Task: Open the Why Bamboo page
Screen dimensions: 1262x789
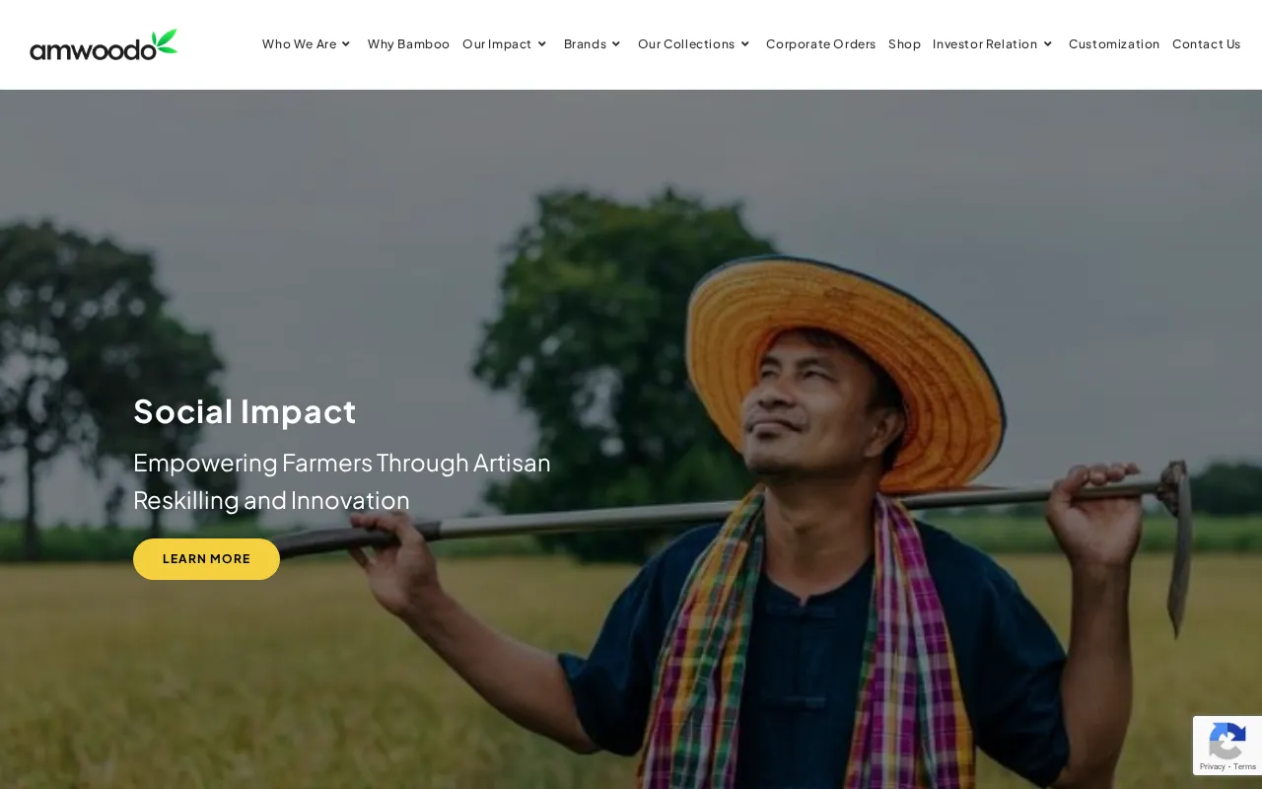Action: coord(408,44)
